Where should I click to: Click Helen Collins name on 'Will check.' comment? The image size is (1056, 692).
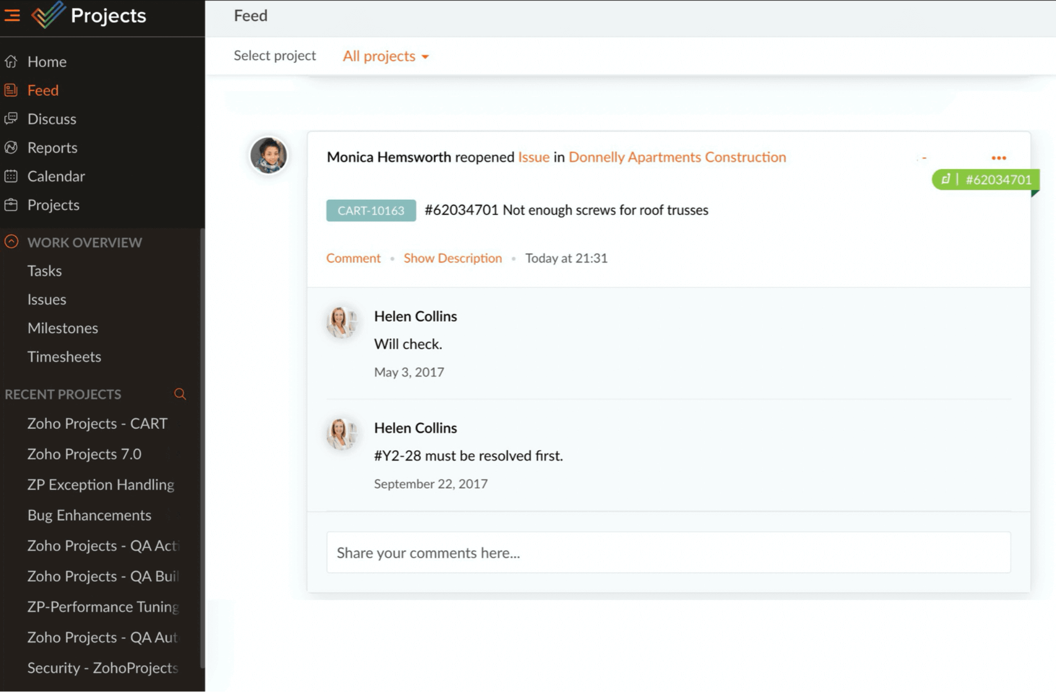pos(415,316)
